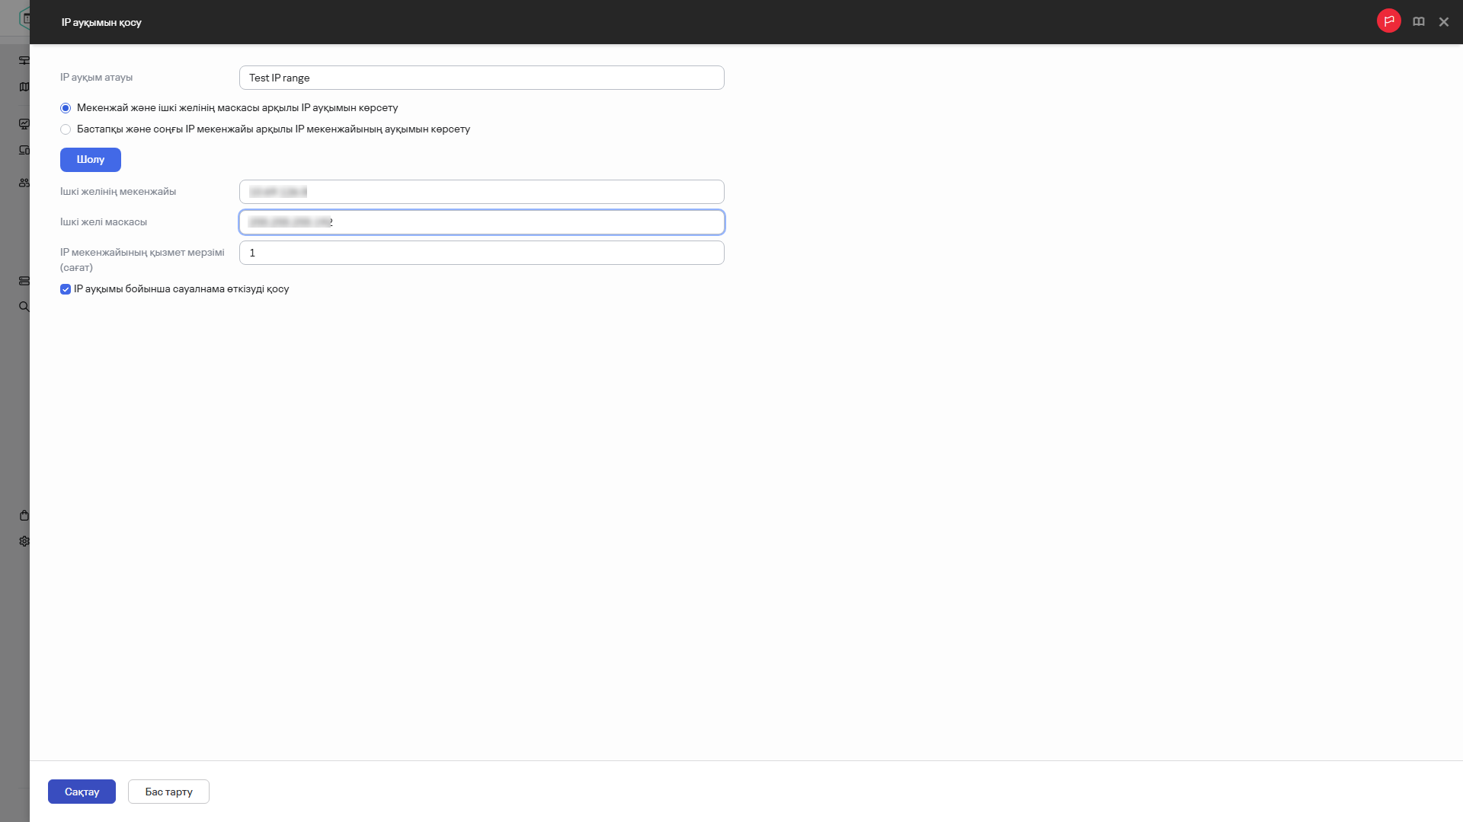
Task: Click the Бас тарту cancel button
Action: (168, 792)
